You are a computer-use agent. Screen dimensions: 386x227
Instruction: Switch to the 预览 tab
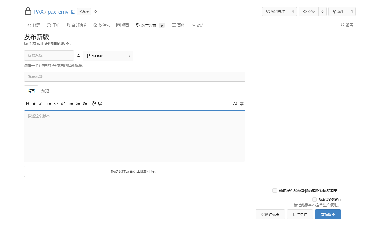pos(45,91)
